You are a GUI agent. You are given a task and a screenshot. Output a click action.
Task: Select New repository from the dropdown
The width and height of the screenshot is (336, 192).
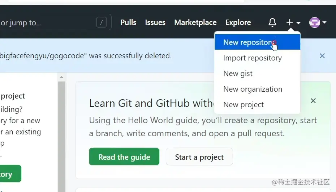tap(257, 42)
